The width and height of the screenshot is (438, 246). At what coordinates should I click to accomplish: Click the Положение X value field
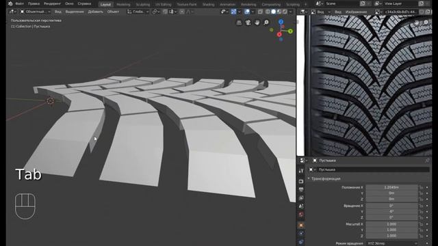tap(391, 187)
